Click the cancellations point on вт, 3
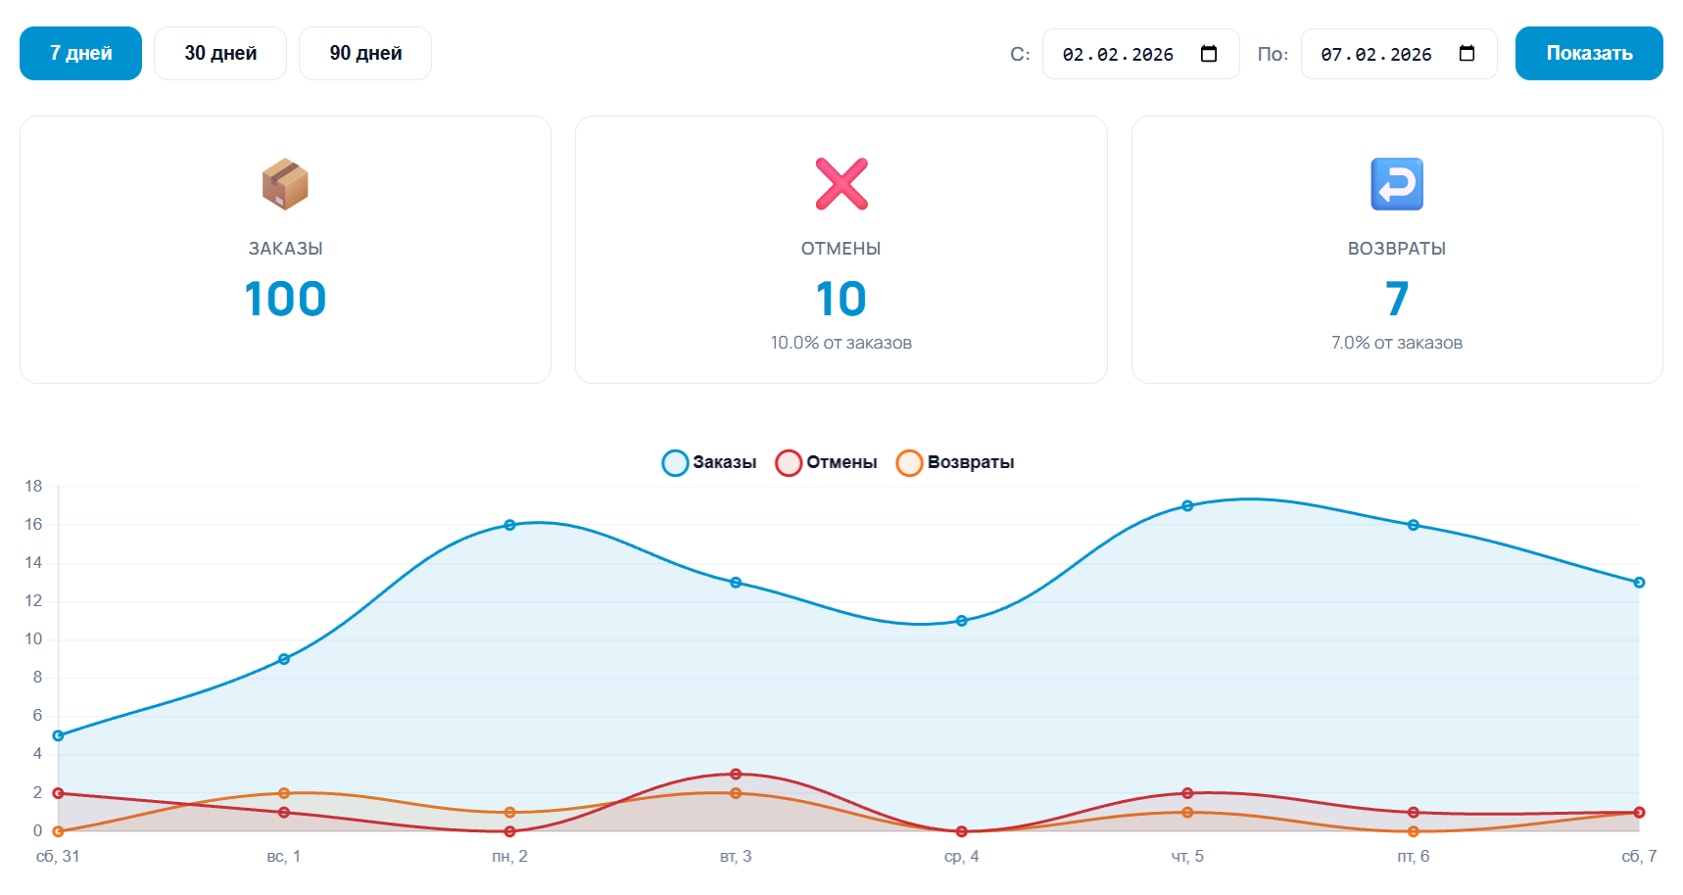 point(736,775)
